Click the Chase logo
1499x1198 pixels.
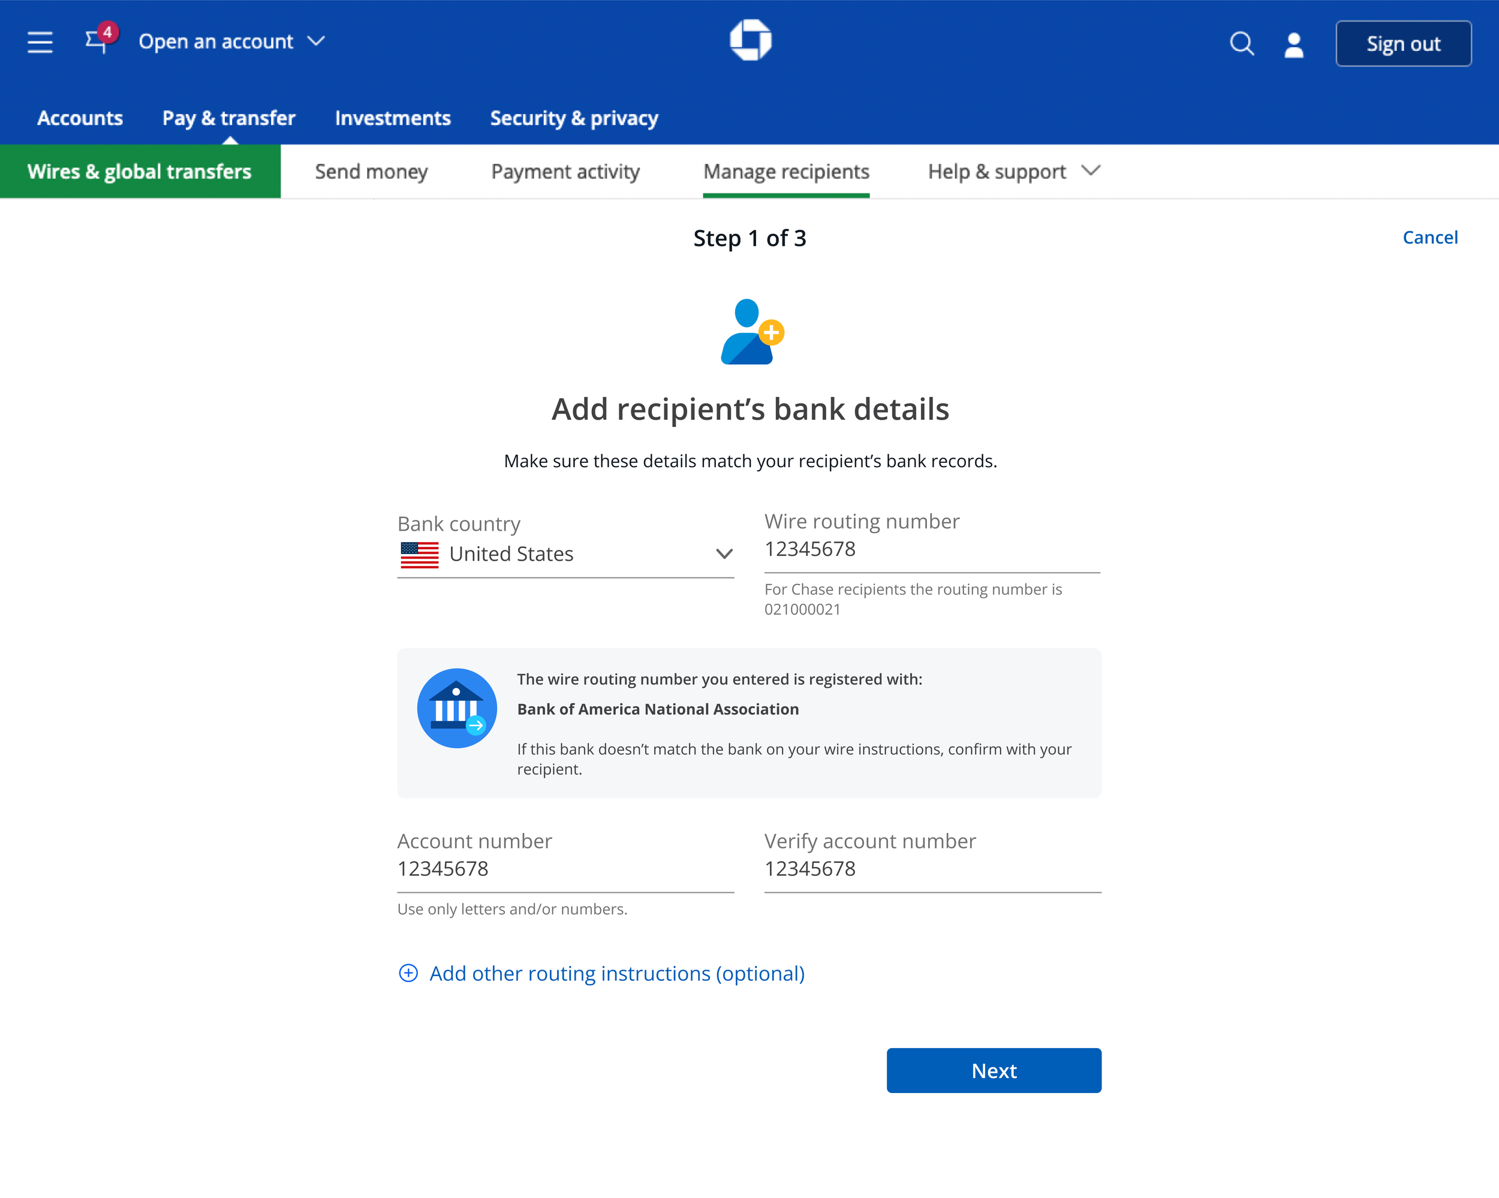pyautogui.click(x=750, y=40)
